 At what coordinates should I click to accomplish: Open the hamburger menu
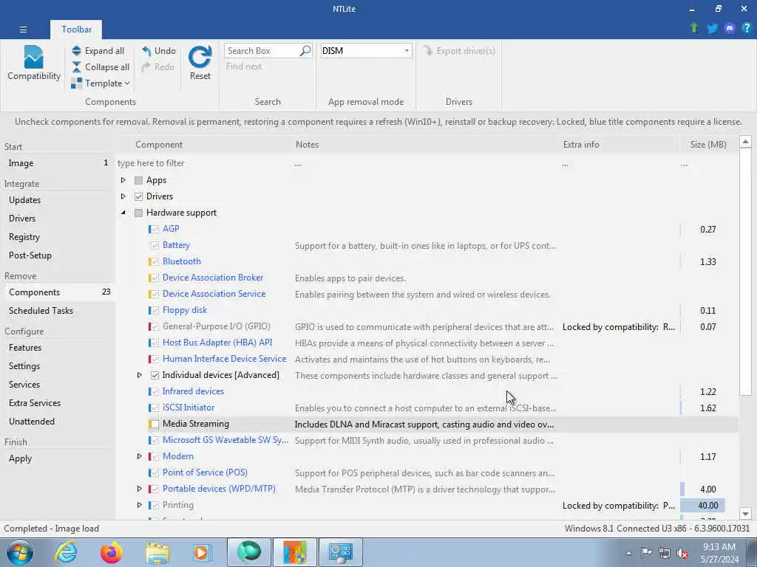(x=23, y=30)
